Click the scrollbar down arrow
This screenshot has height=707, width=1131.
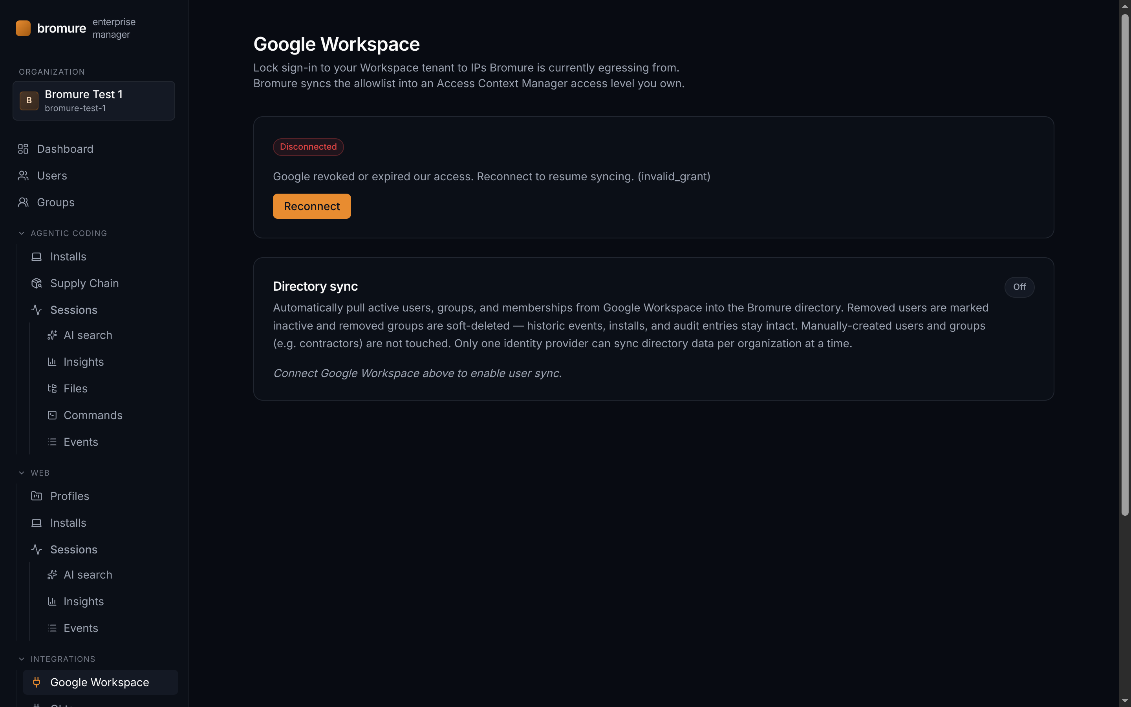pyautogui.click(x=1125, y=701)
